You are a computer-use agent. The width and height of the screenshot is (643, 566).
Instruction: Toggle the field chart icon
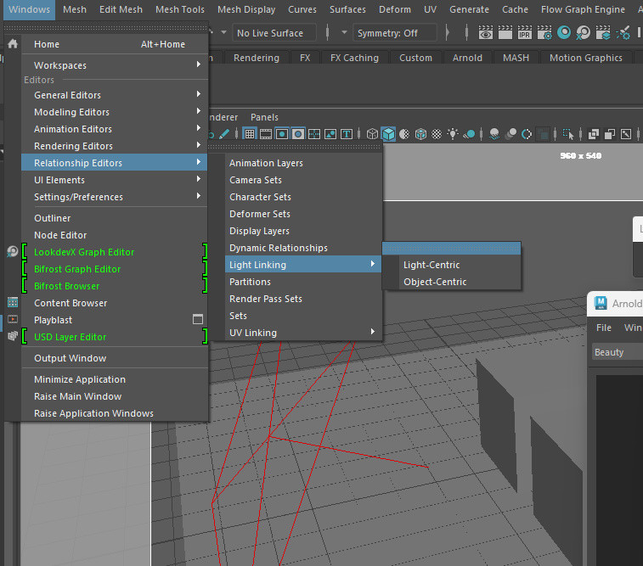point(314,134)
